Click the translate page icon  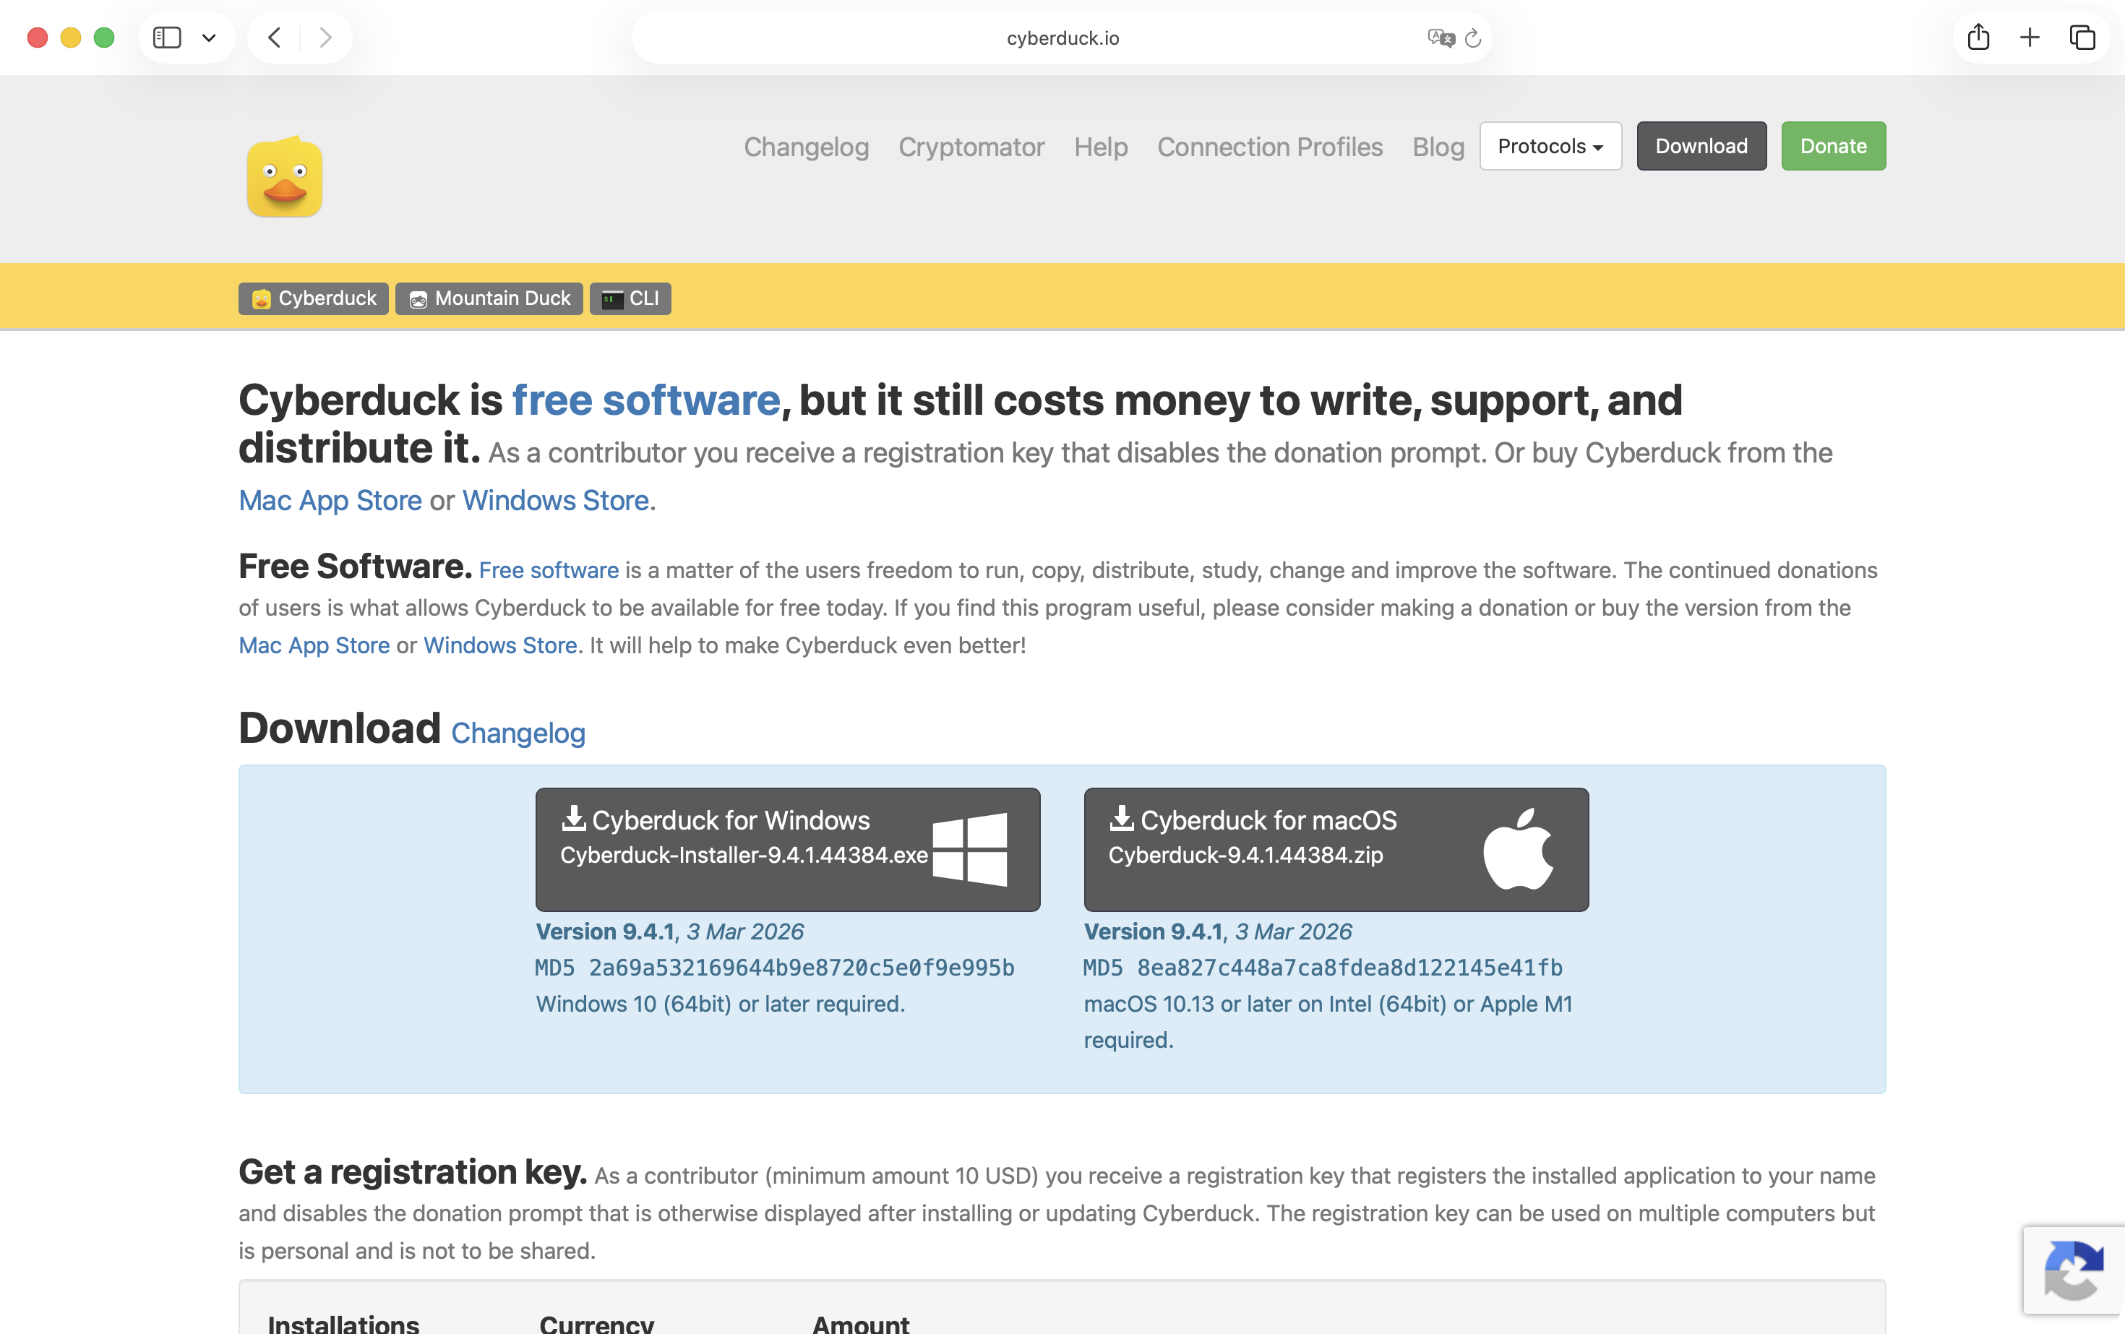(x=1441, y=38)
